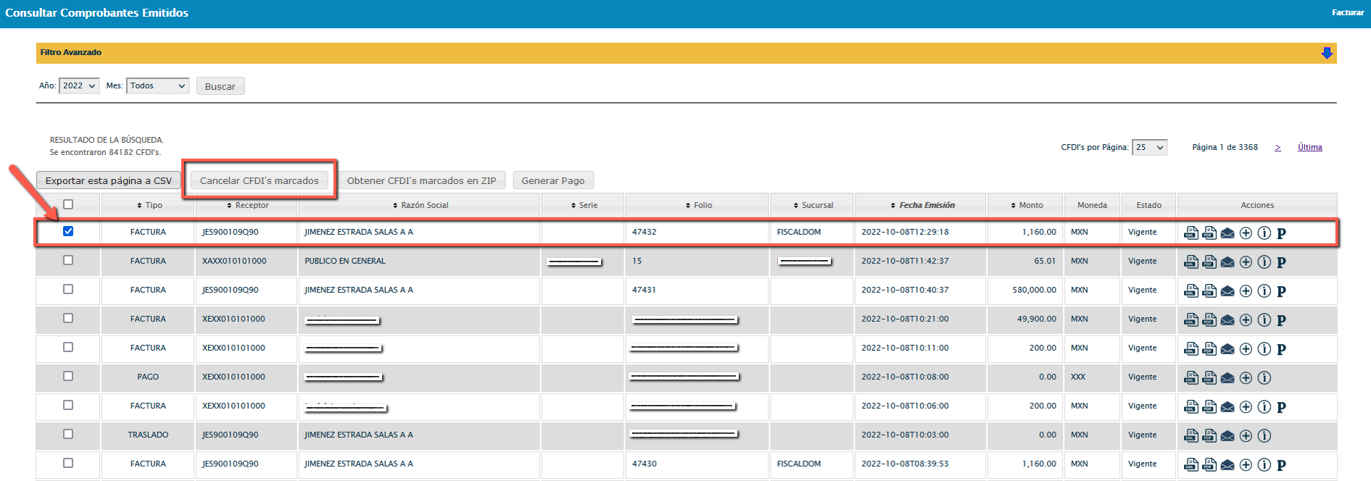
Task: Change CFDI's por Página dropdown
Action: pyautogui.click(x=1149, y=148)
